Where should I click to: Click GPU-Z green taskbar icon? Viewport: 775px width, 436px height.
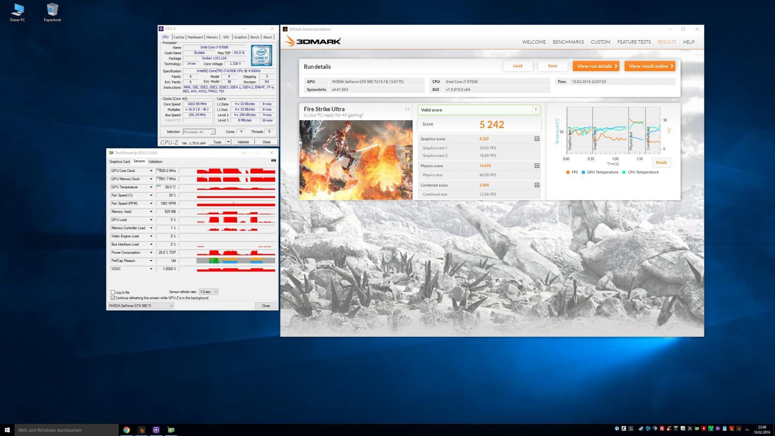(x=171, y=430)
